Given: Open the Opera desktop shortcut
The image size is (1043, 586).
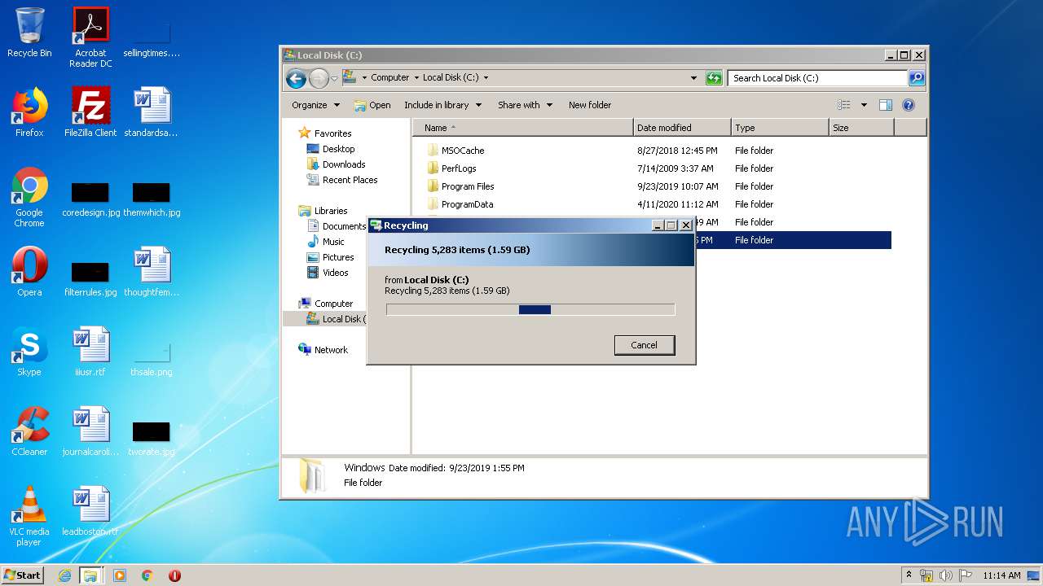Looking at the screenshot, I should pos(29,272).
